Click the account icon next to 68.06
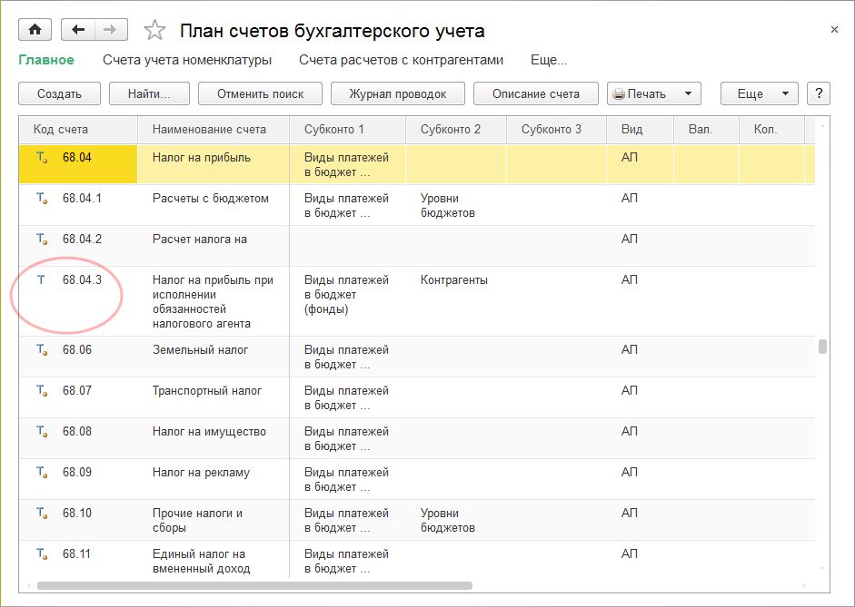 (41, 350)
